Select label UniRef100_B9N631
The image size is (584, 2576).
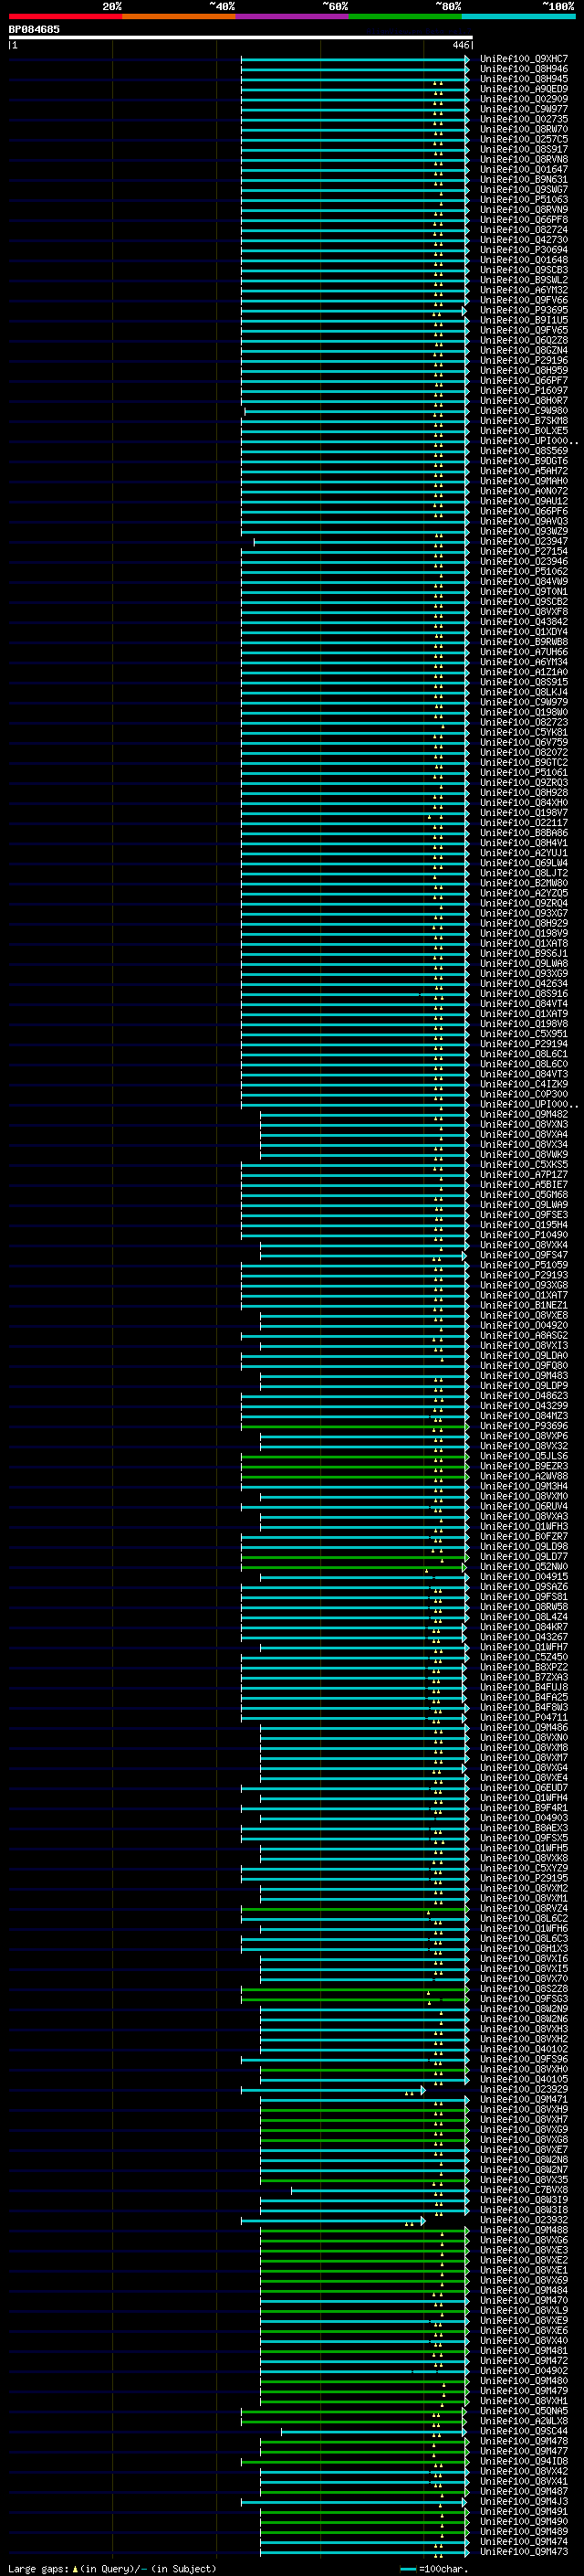pos(523,179)
